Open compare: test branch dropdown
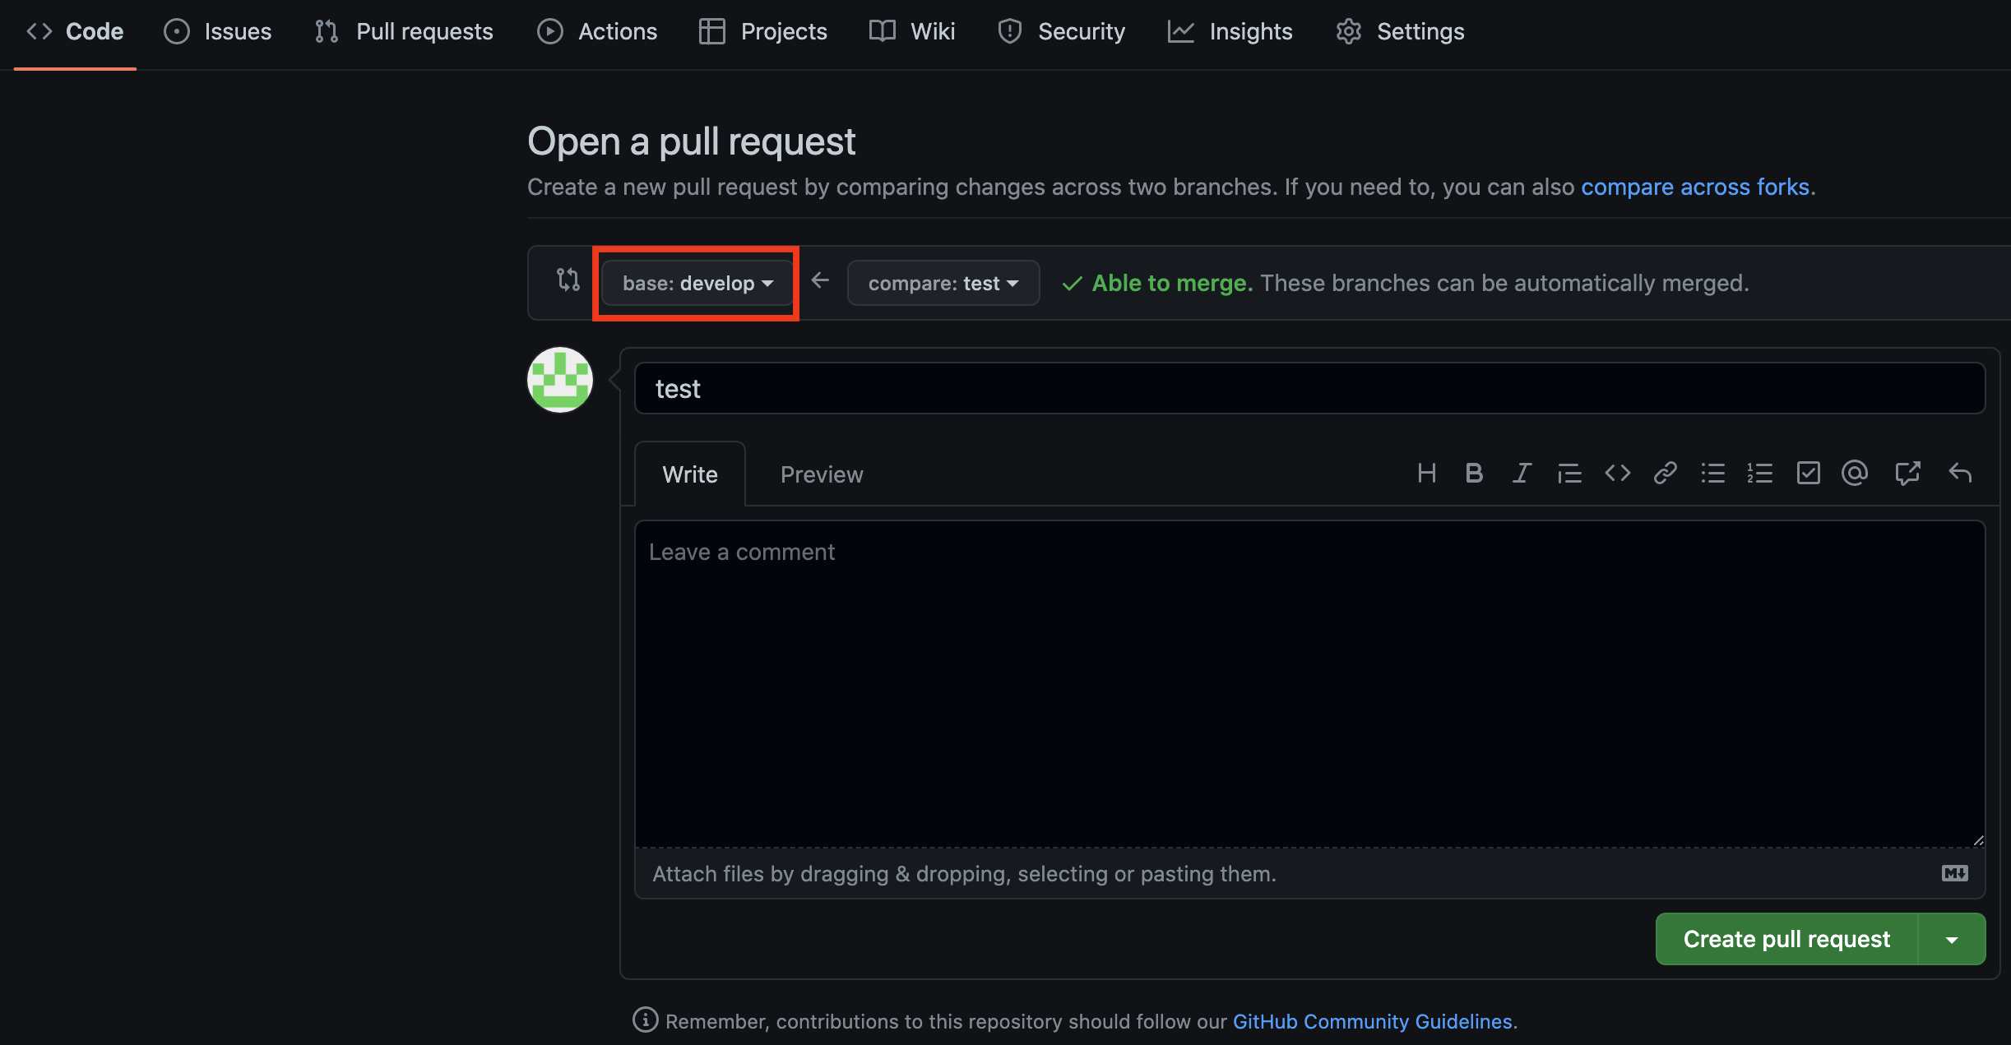The image size is (2011, 1045). (943, 283)
